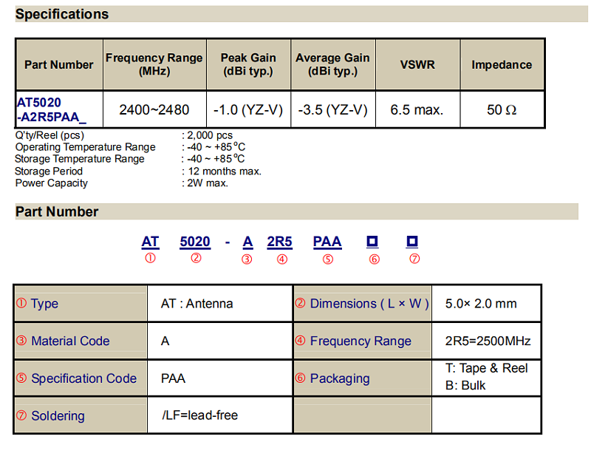Click the 'AT : Antenna' cell

219,304
